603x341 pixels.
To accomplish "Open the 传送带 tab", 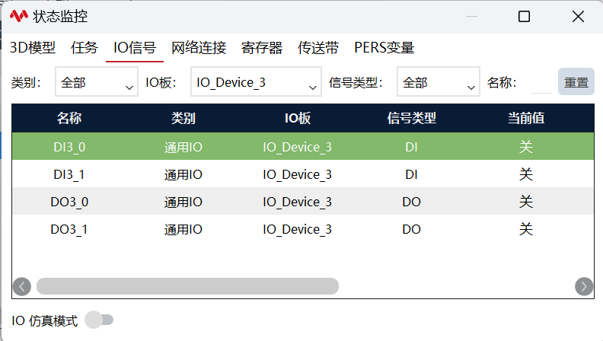I will pos(318,48).
